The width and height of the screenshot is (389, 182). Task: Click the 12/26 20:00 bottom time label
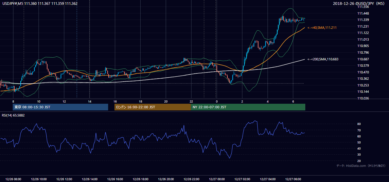(166, 179)
